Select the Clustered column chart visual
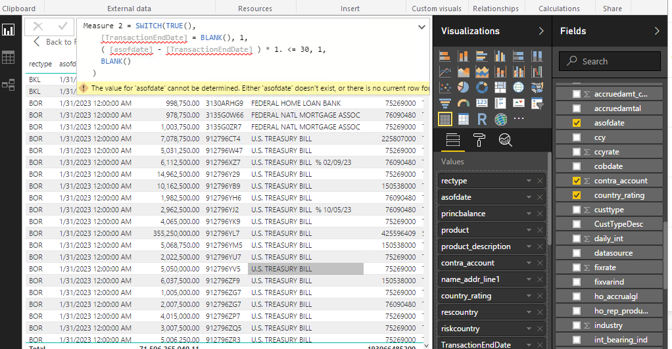 [x=500, y=56]
